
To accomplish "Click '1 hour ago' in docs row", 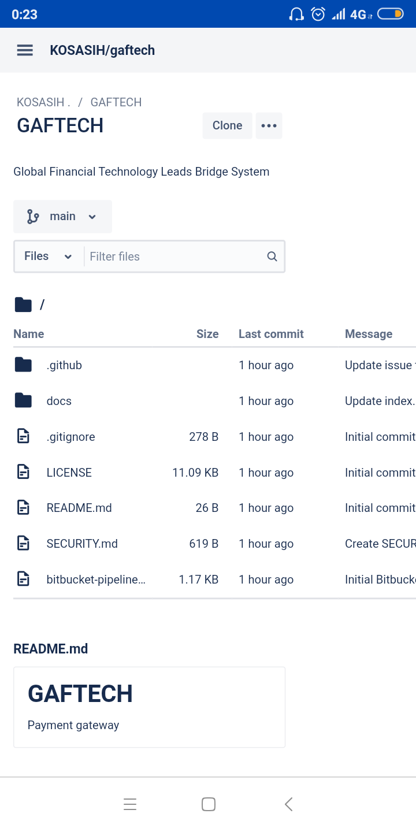I will point(266,401).
